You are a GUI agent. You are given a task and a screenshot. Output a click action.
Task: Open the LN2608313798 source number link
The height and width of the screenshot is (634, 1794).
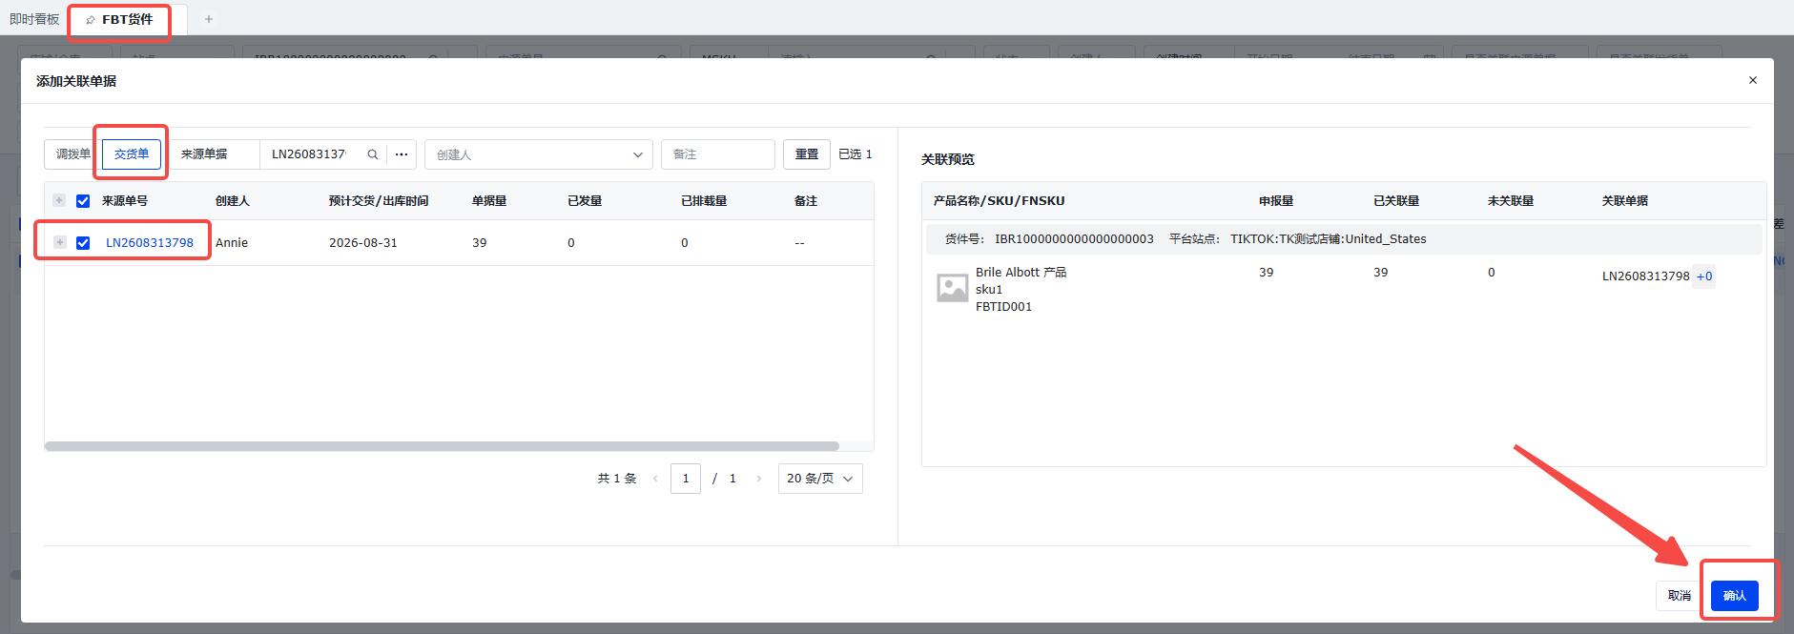[150, 243]
